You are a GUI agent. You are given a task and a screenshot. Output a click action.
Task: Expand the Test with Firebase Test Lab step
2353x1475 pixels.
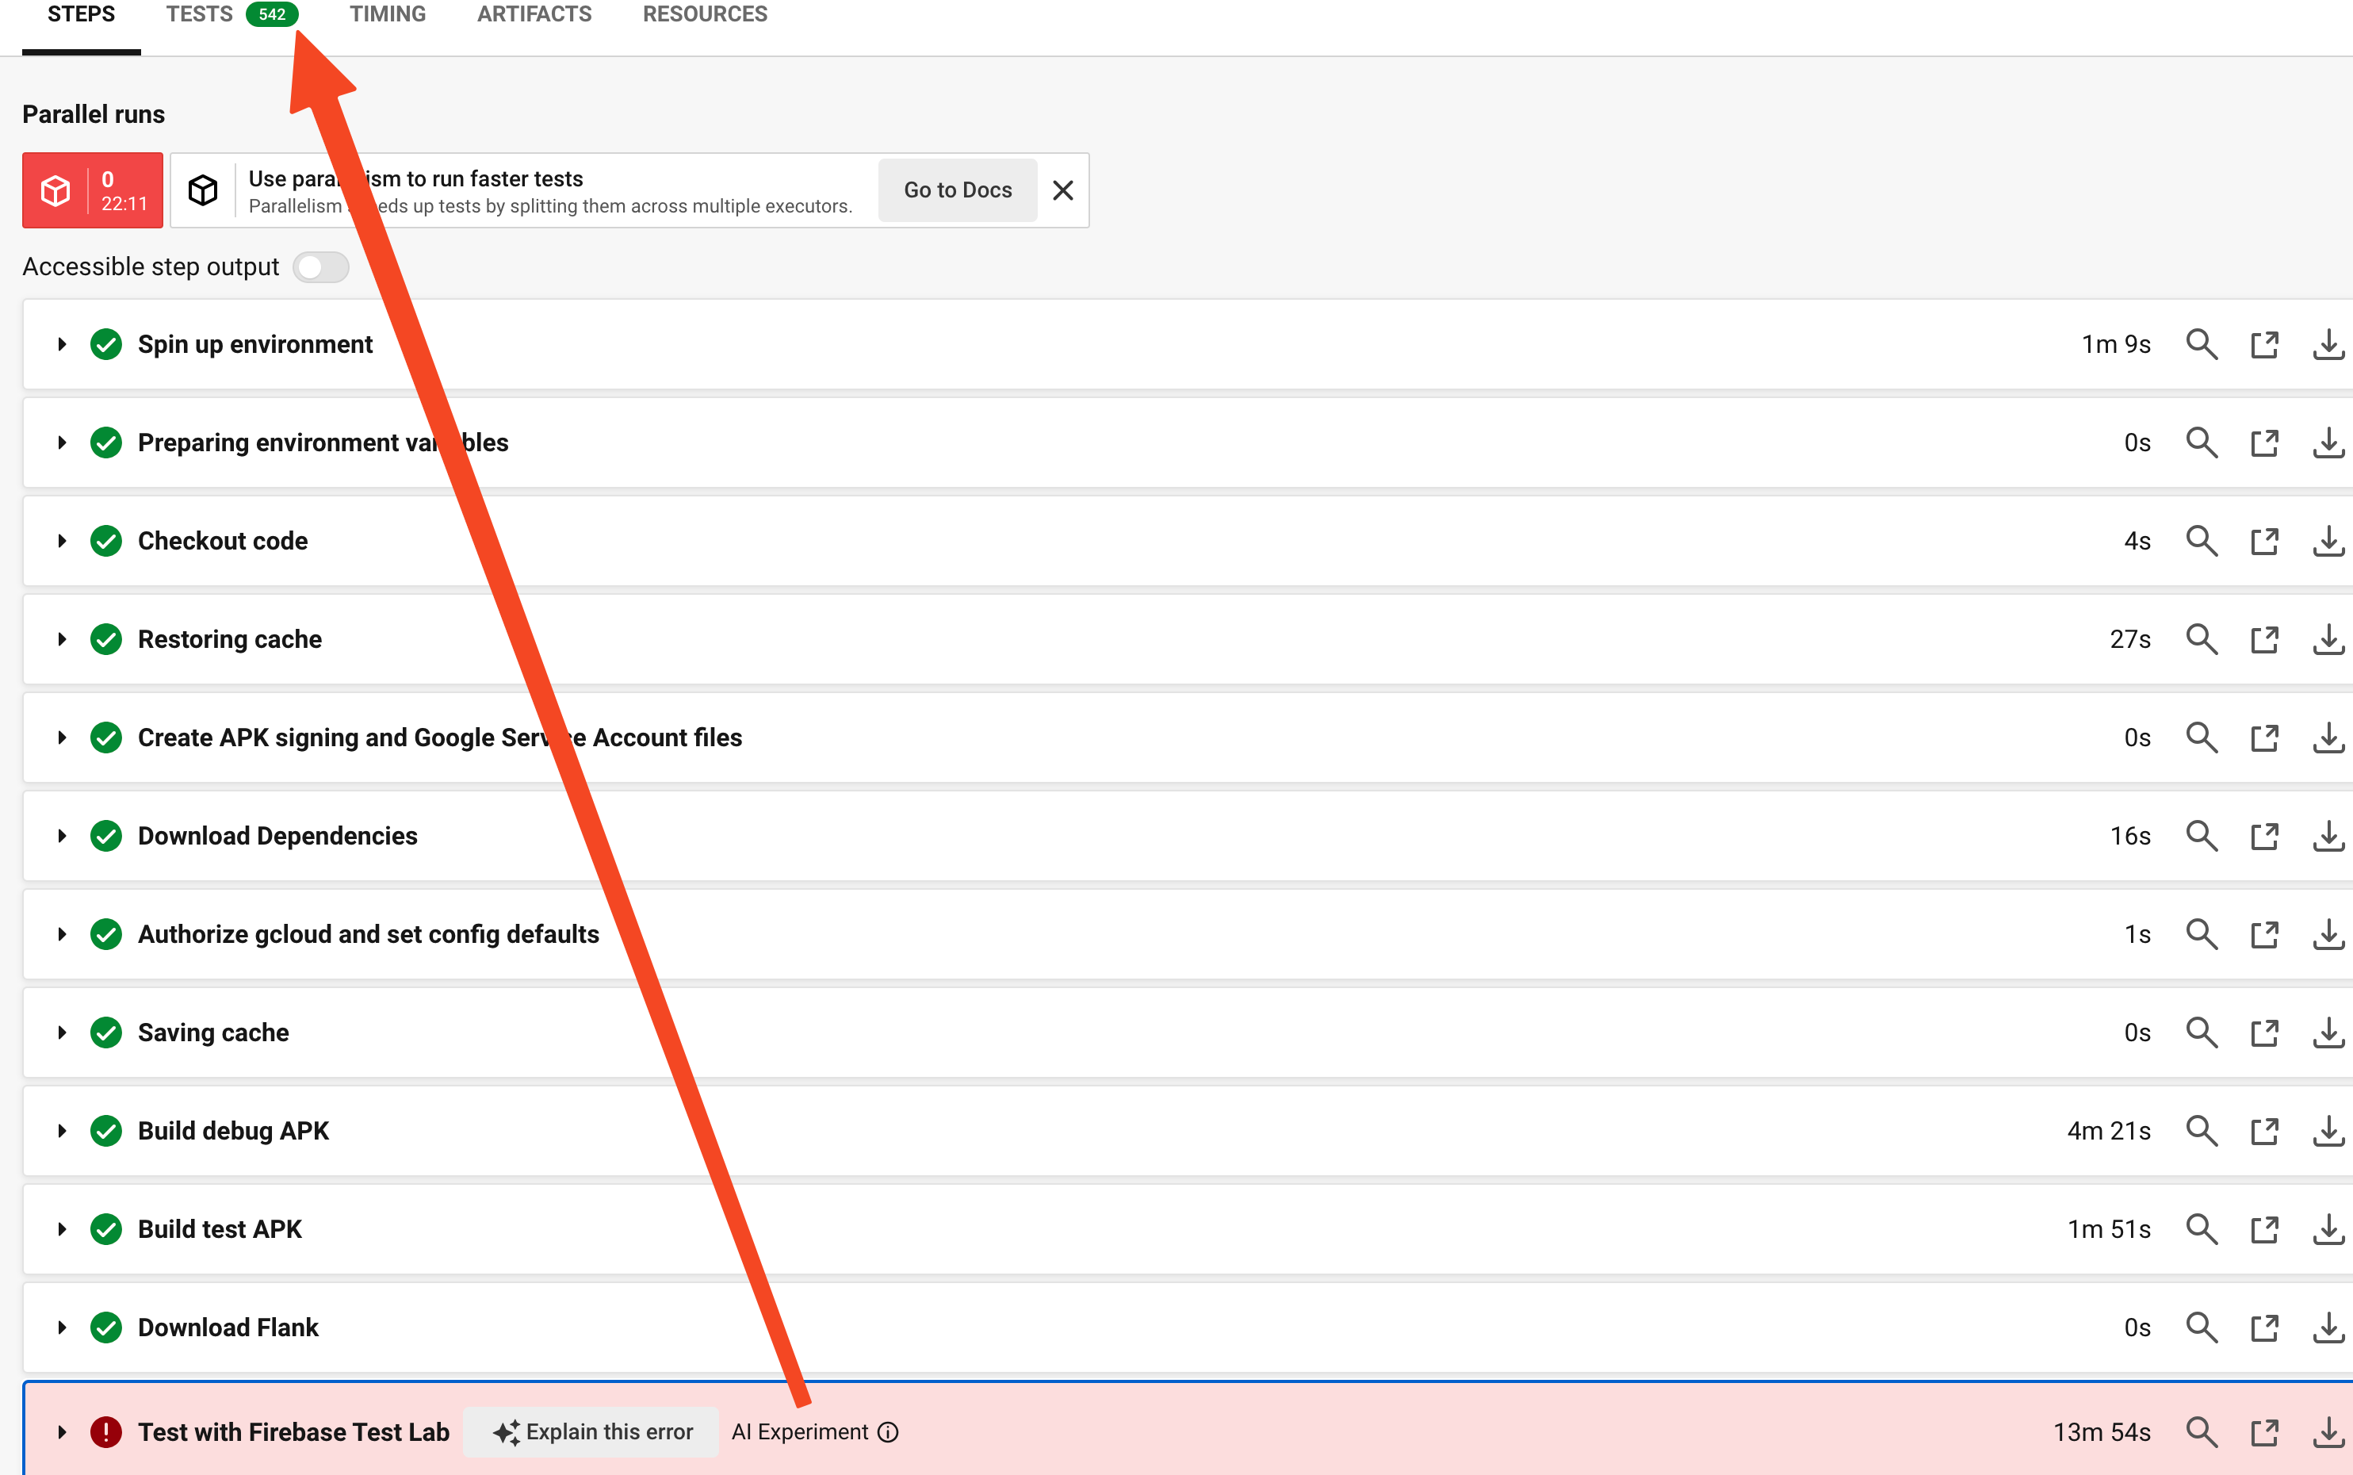click(x=61, y=1432)
